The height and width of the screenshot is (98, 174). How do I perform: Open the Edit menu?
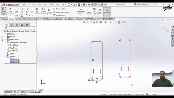point(29,5)
